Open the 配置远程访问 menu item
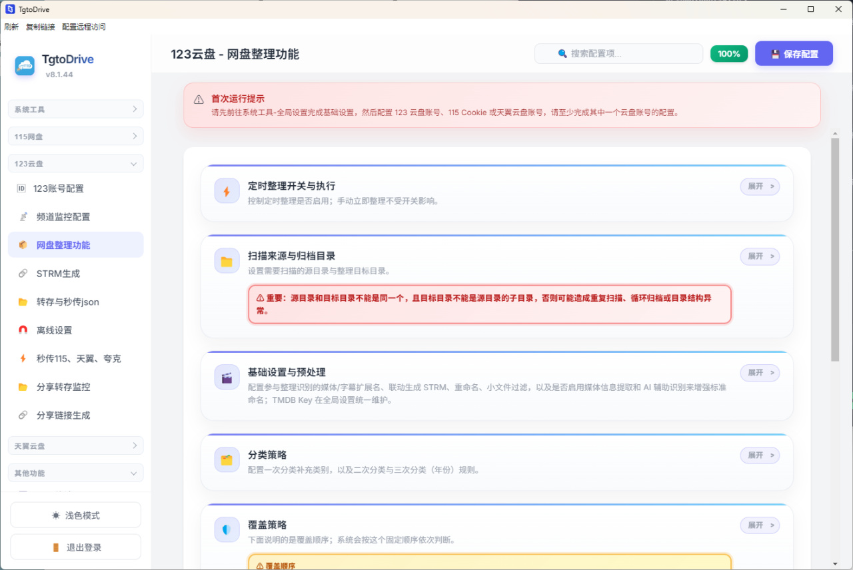 tap(84, 27)
